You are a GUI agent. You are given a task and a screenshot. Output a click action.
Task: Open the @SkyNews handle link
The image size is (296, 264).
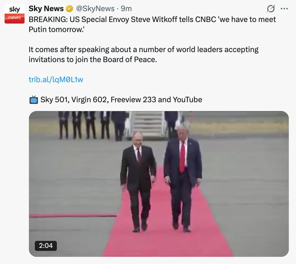tap(95, 9)
